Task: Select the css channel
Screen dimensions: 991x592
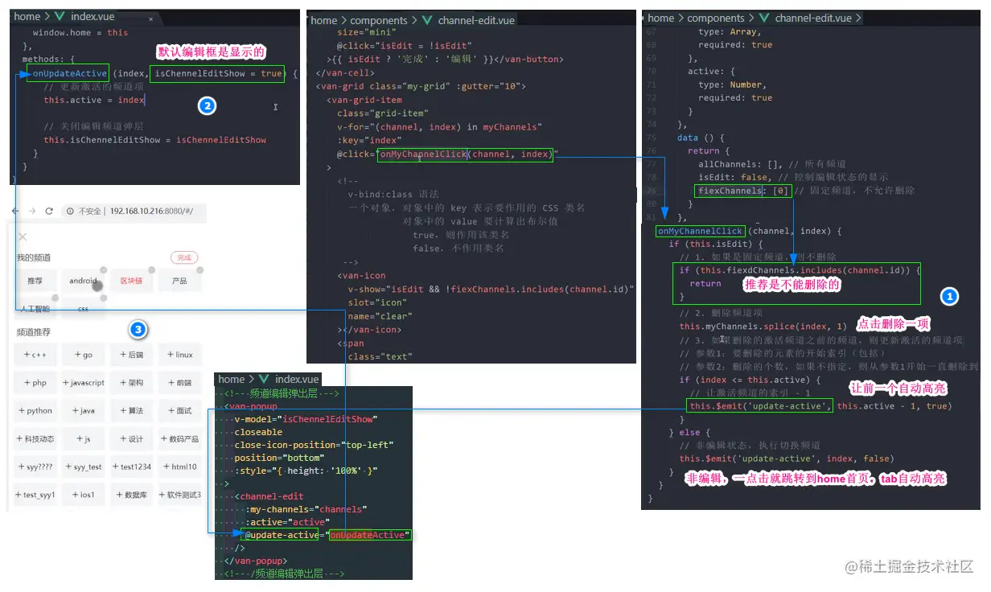Action: click(83, 308)
